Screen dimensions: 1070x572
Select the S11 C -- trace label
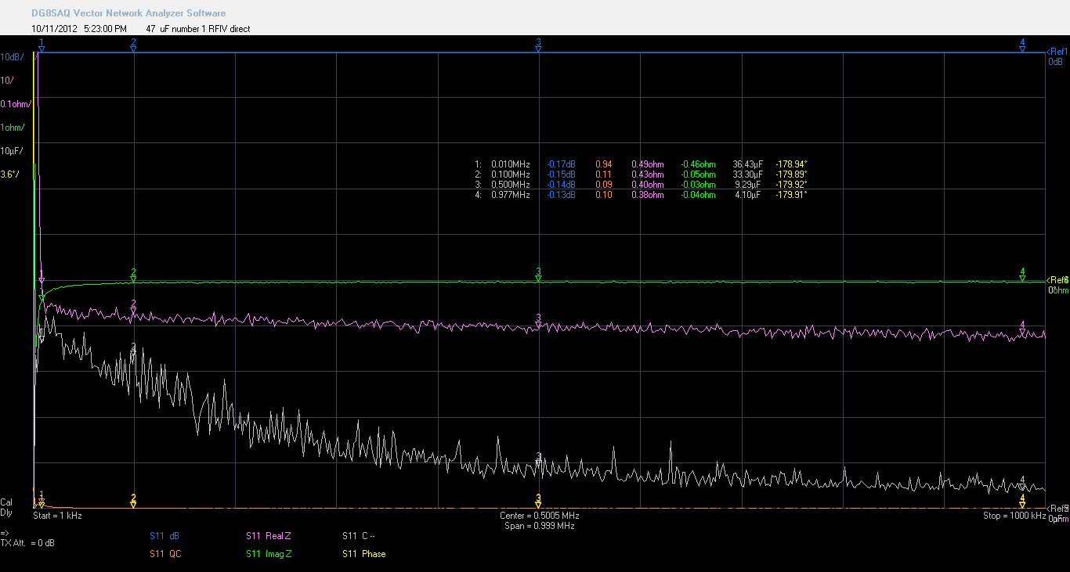(359, 536)
